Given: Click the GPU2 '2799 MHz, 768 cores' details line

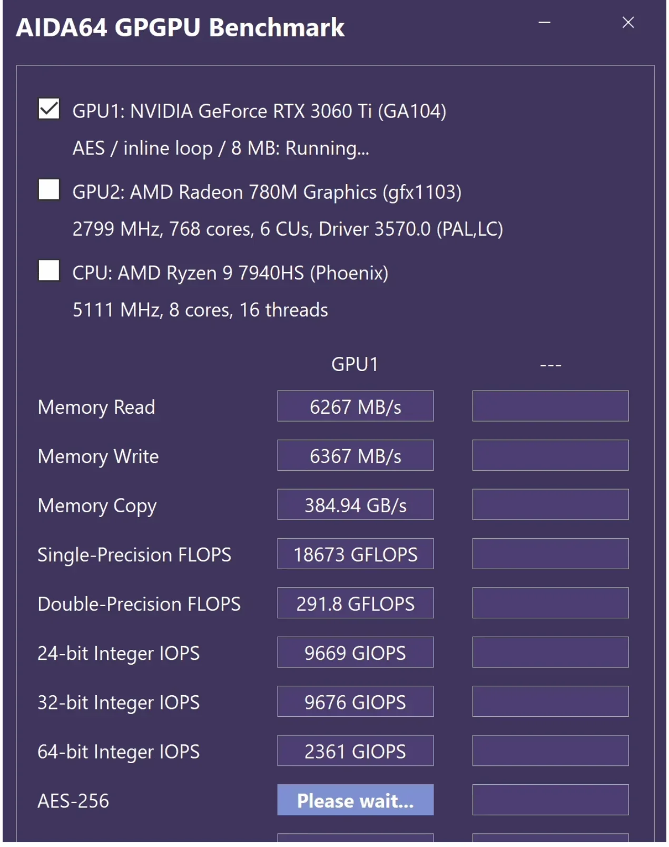Looking at the screenshot, I should [288, 229].
